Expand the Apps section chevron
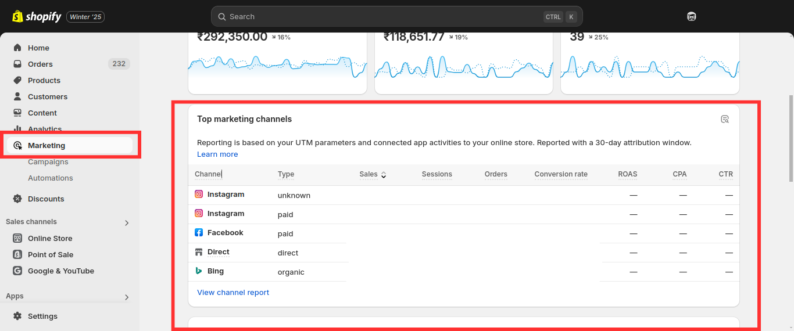 [127, 297]
